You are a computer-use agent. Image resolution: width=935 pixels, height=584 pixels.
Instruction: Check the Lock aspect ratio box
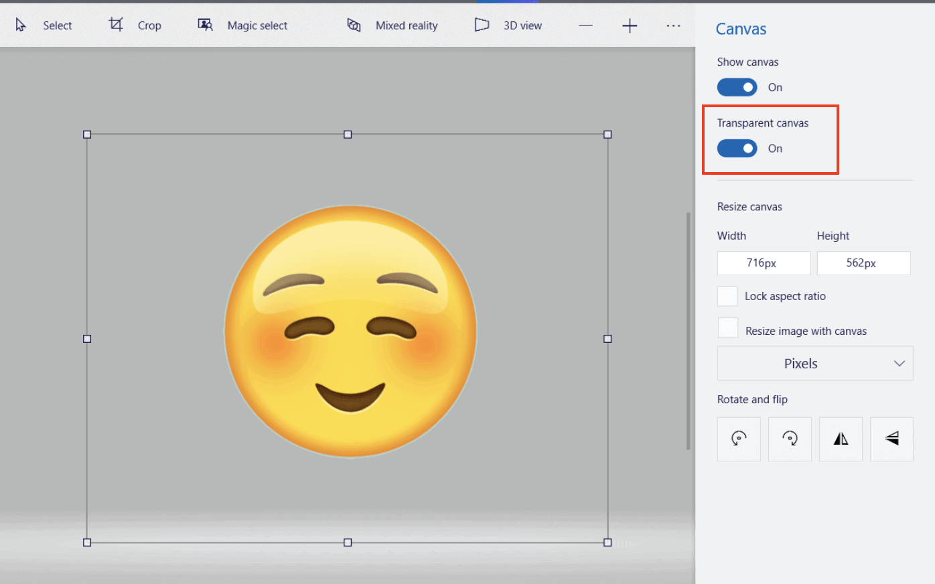(727, 296)
